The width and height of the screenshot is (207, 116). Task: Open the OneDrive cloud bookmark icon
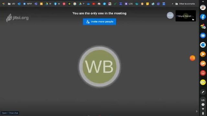[x=88, y=4]
